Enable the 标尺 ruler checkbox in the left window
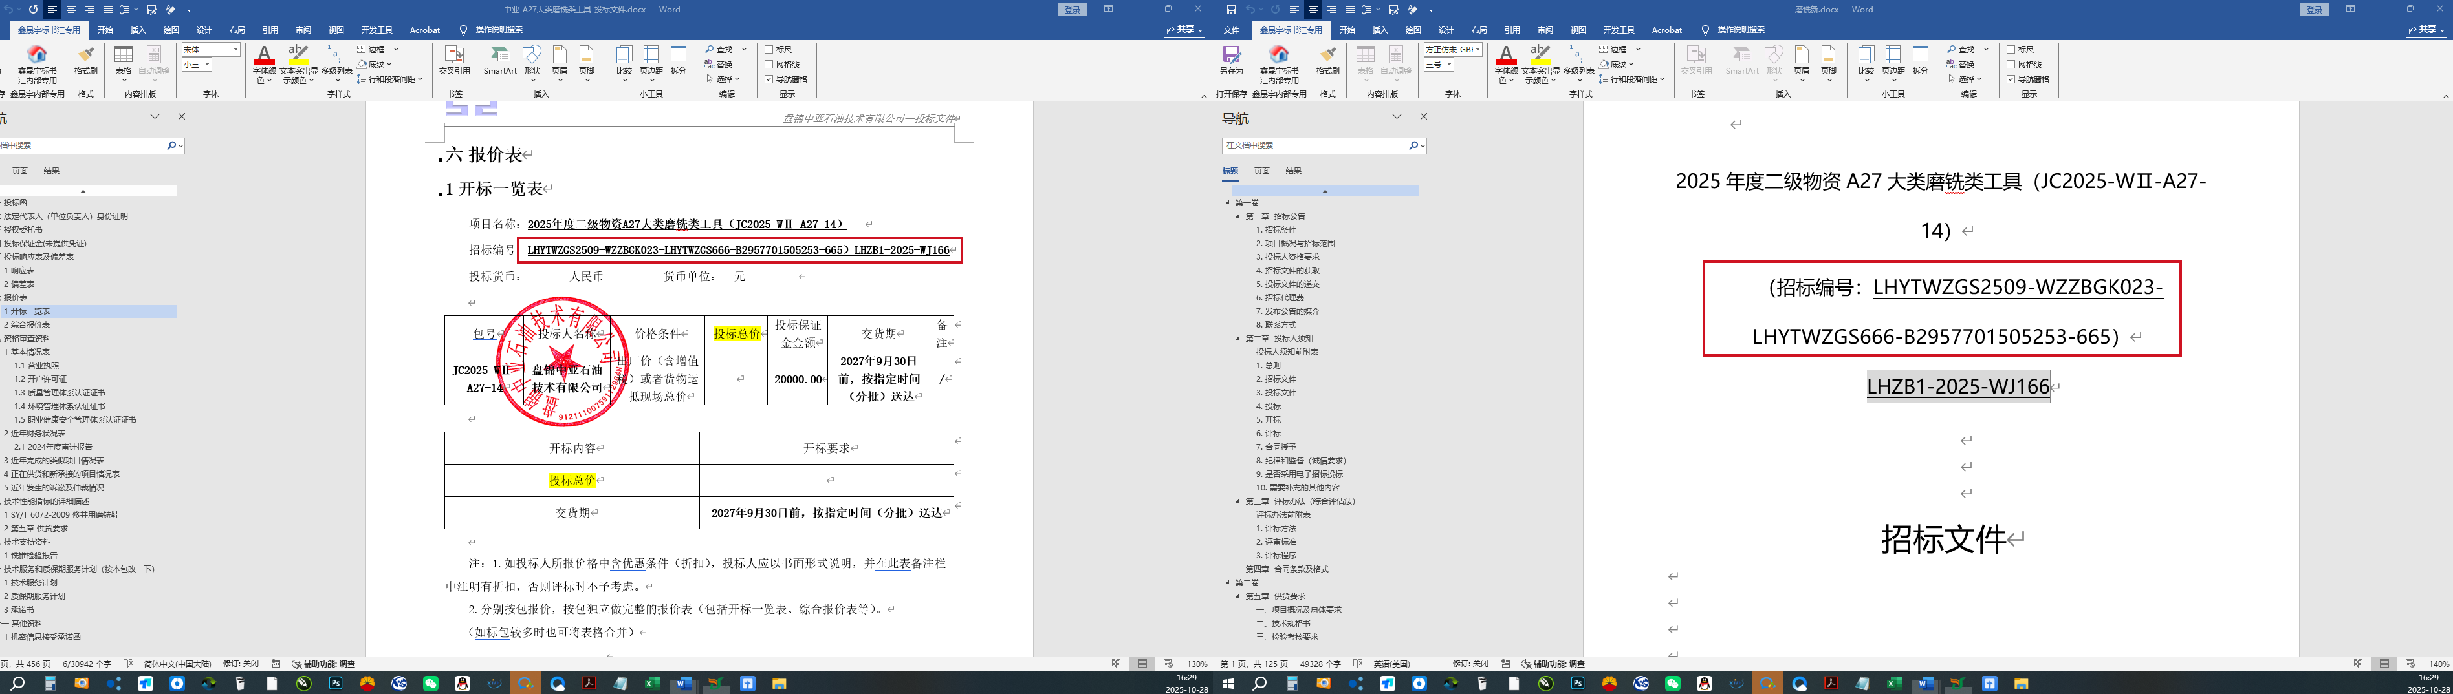2453x694 pixels. pos(769,50)
